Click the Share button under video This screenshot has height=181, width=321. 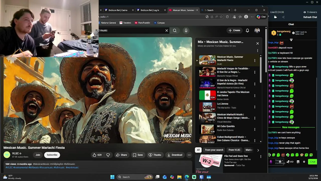pos(121,155)
